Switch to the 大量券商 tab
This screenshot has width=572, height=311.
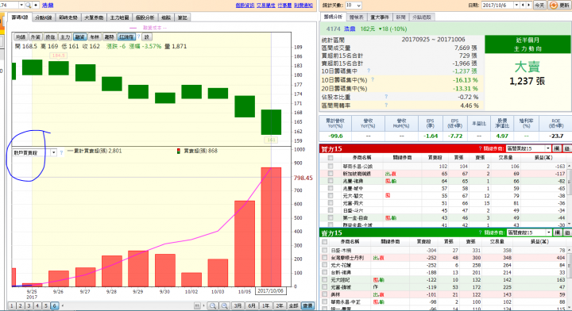click(94, 17)
